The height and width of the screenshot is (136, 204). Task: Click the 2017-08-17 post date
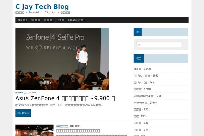tap(33, 92)
